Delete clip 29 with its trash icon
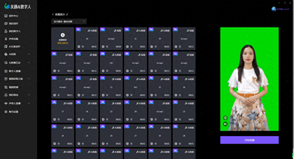 (180, 144)
